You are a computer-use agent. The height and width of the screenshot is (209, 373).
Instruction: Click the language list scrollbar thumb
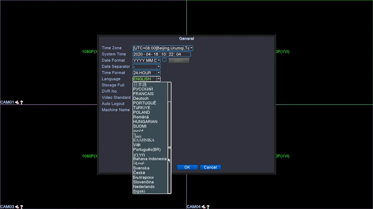[x=170, y=147]
